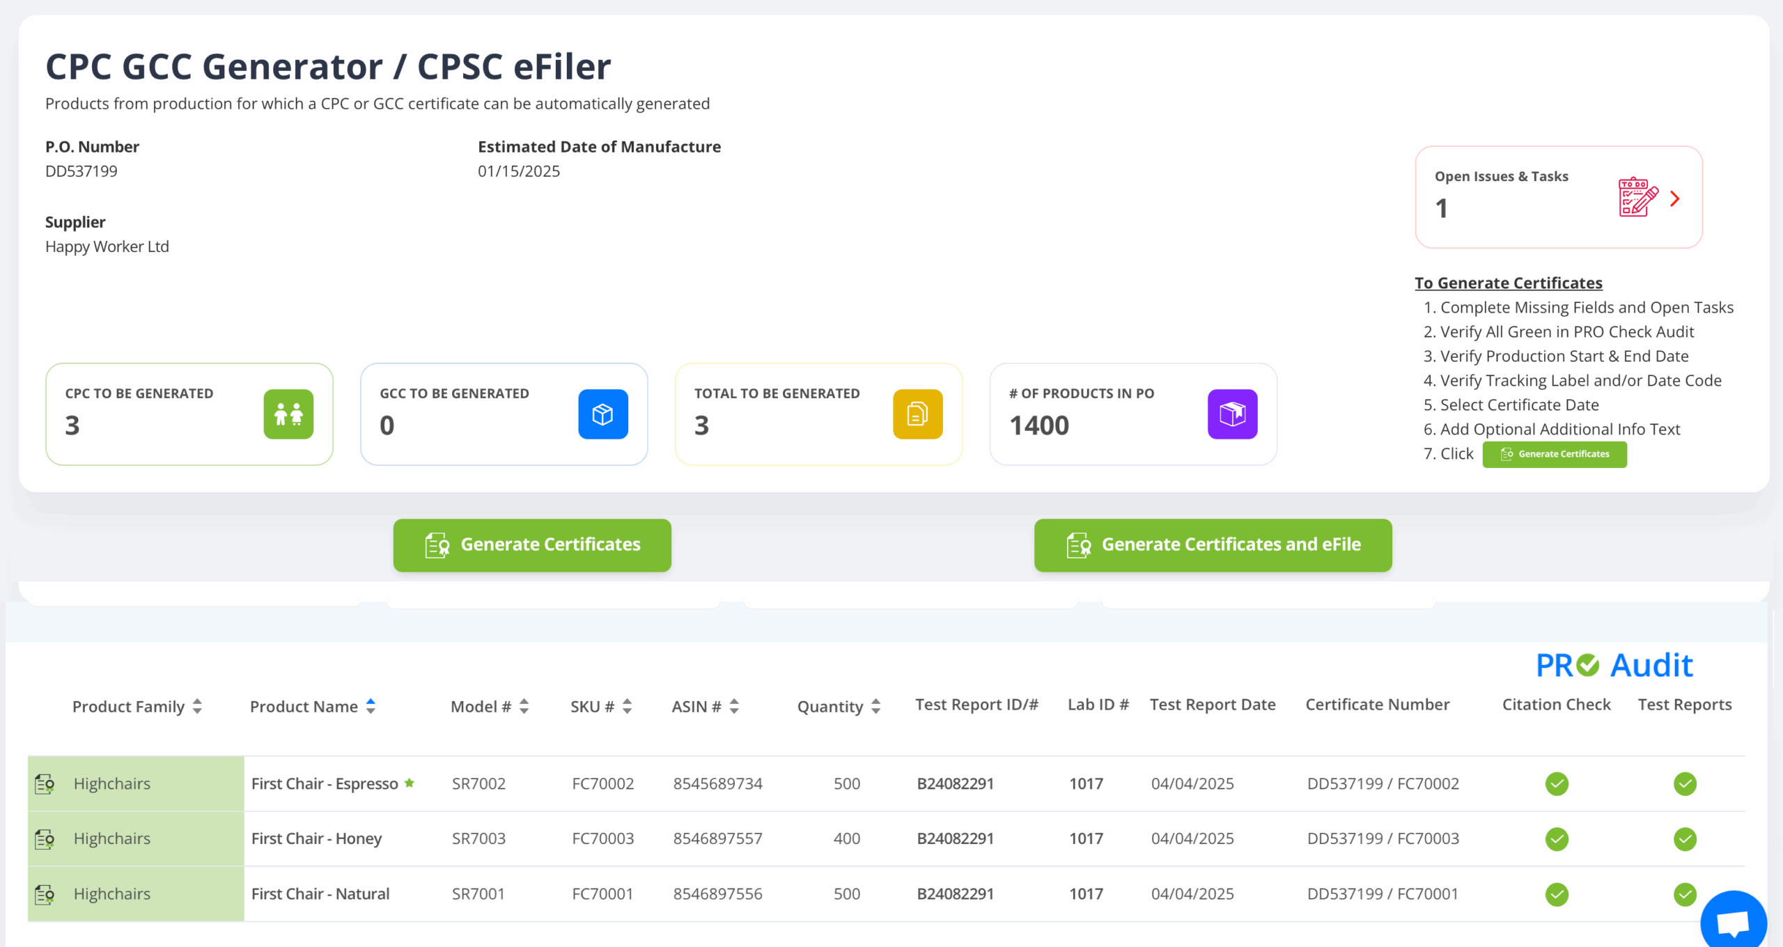Click the purple products package icon
1783x947 pixels.
(1232, 414)
